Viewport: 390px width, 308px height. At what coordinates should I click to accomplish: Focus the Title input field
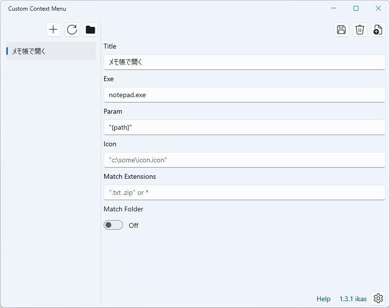click(x=244, y=62)
